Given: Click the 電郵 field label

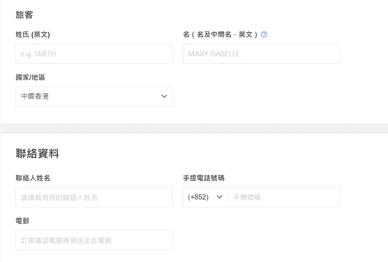Looking at the screenshot, I should coord(22,221).
